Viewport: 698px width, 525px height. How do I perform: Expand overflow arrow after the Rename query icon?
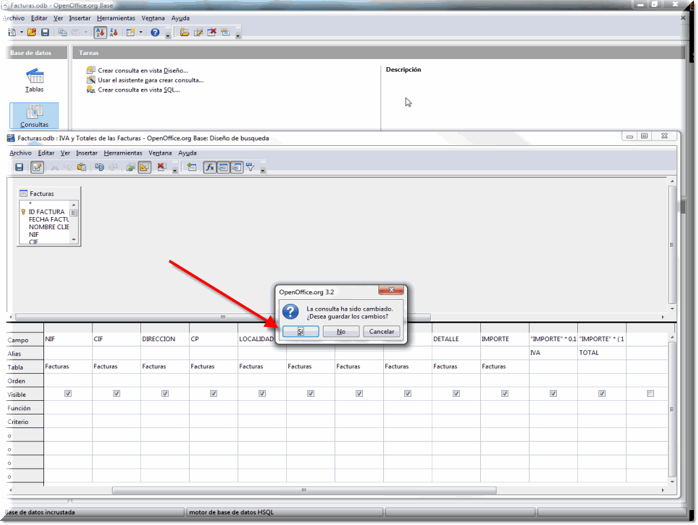click(x=238, y=35)
